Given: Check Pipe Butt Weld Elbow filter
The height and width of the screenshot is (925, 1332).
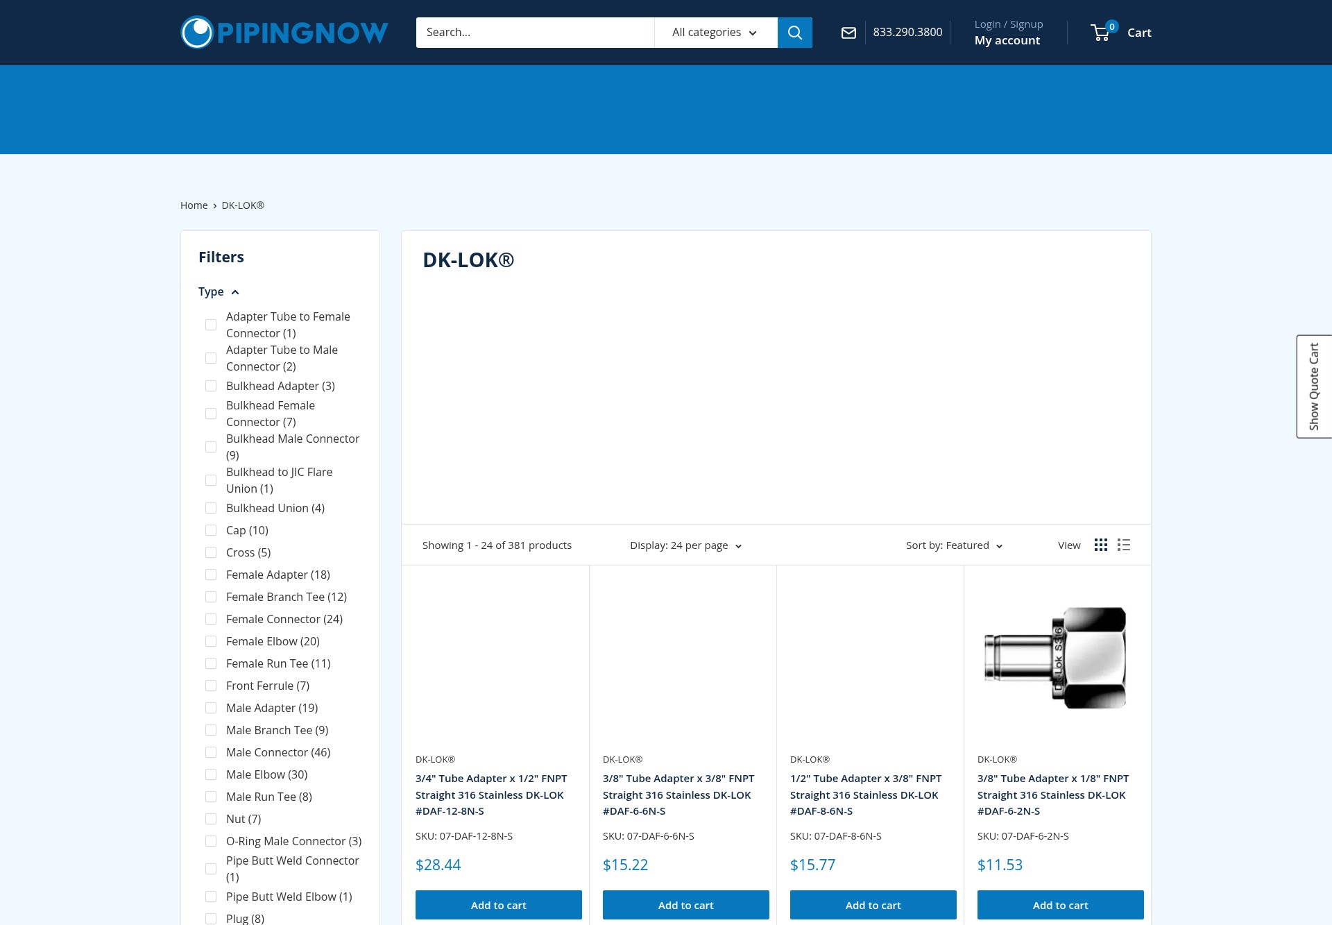Looking at the screenshot, I should click(211, 897).
